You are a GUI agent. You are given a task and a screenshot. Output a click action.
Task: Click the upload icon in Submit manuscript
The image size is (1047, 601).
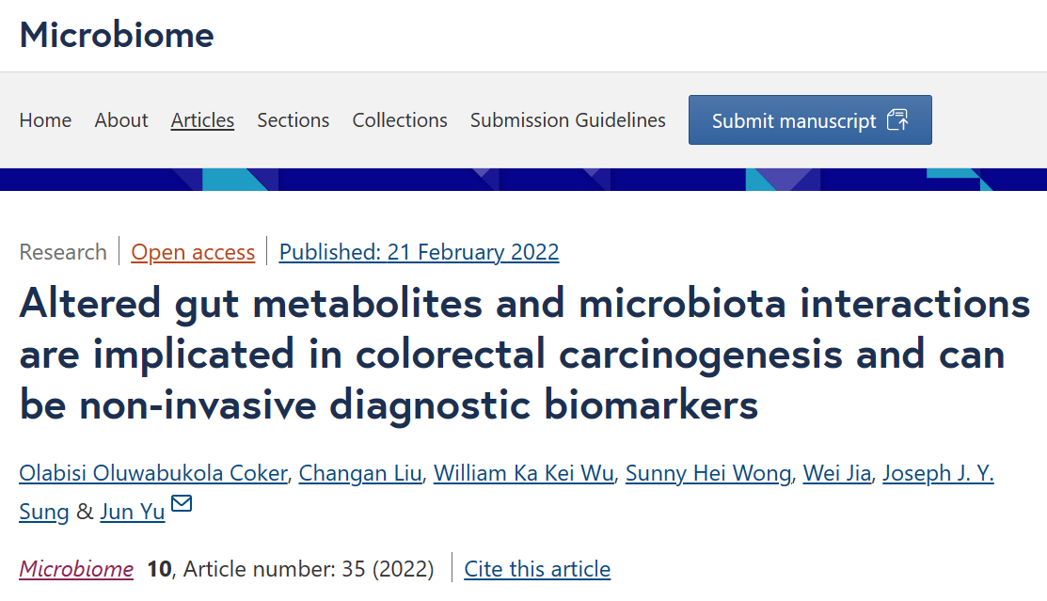pos(897,120)
